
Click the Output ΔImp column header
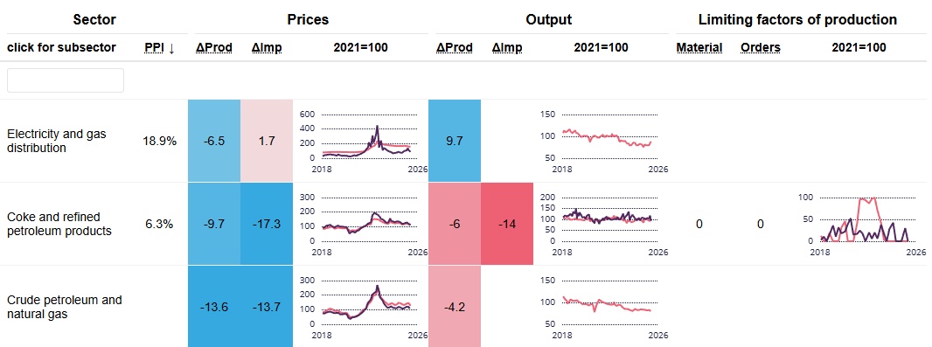pos(507,47)
